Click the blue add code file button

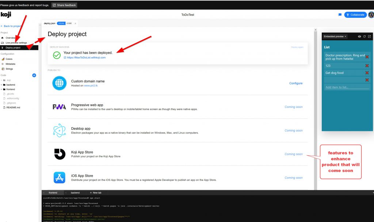pos(34,75)
